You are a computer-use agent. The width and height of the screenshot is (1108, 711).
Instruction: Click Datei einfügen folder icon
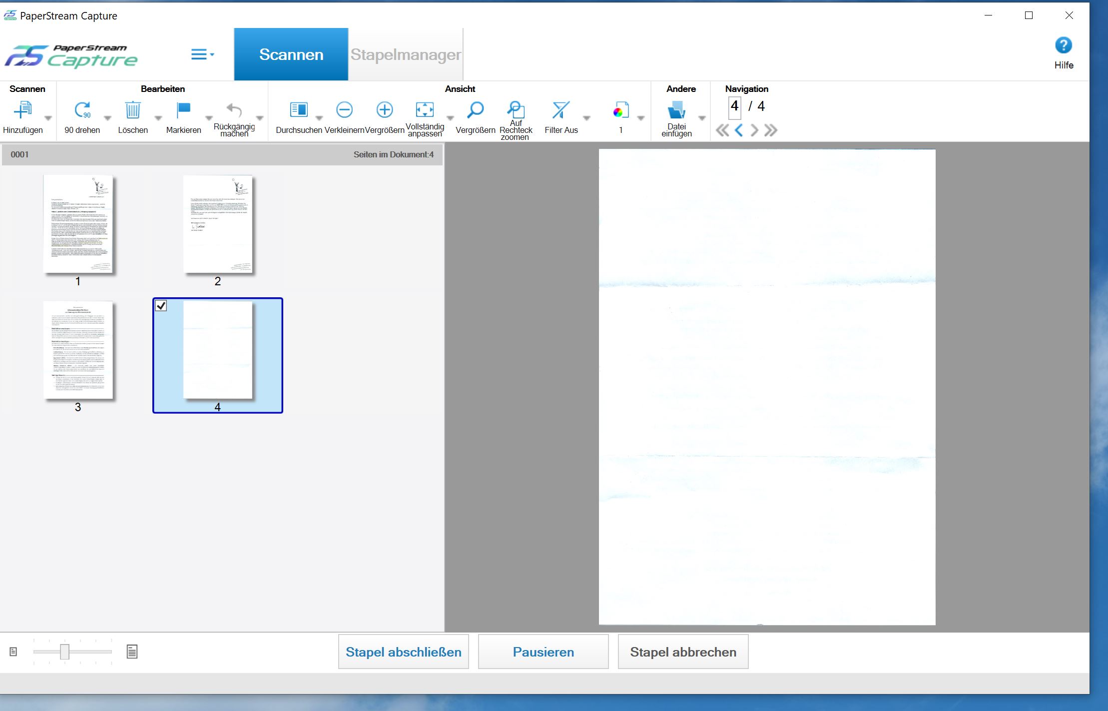pyautogui.click(x=676, y=110)
